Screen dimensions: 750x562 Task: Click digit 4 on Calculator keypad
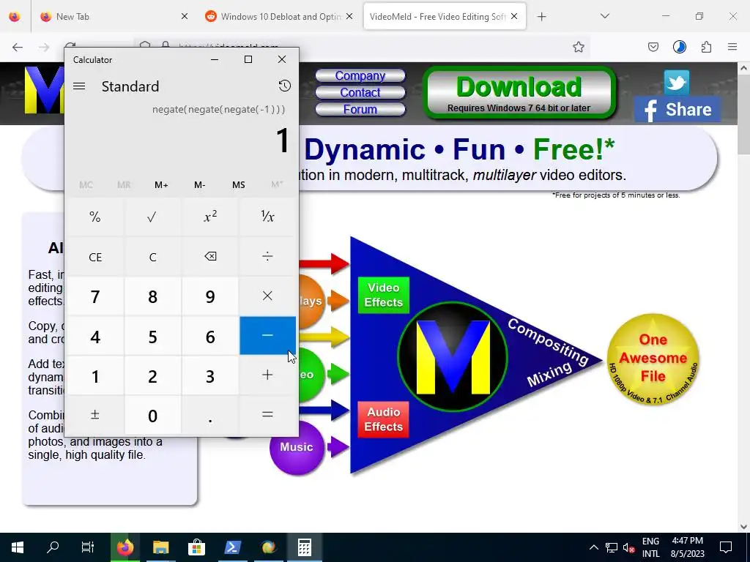(x=95, y=335)
